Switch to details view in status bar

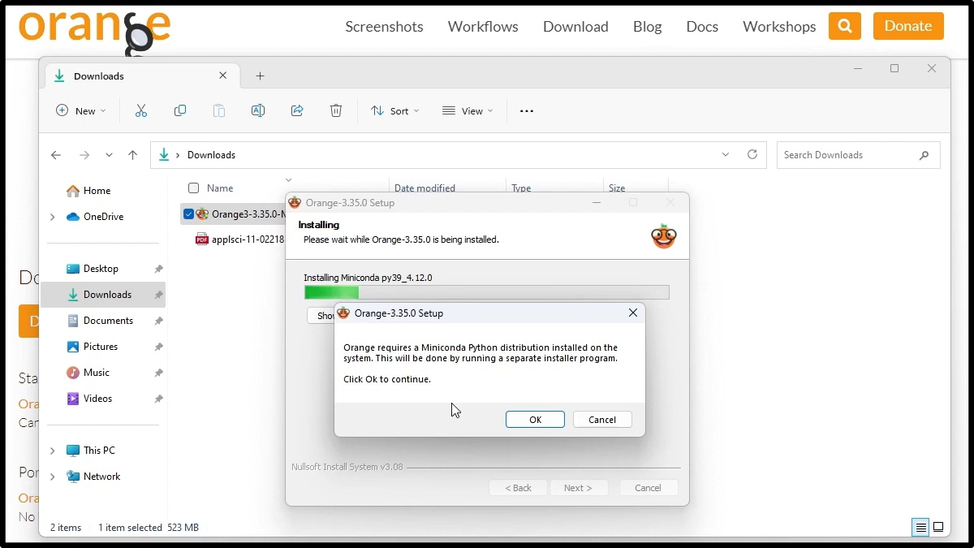(920, 528)
